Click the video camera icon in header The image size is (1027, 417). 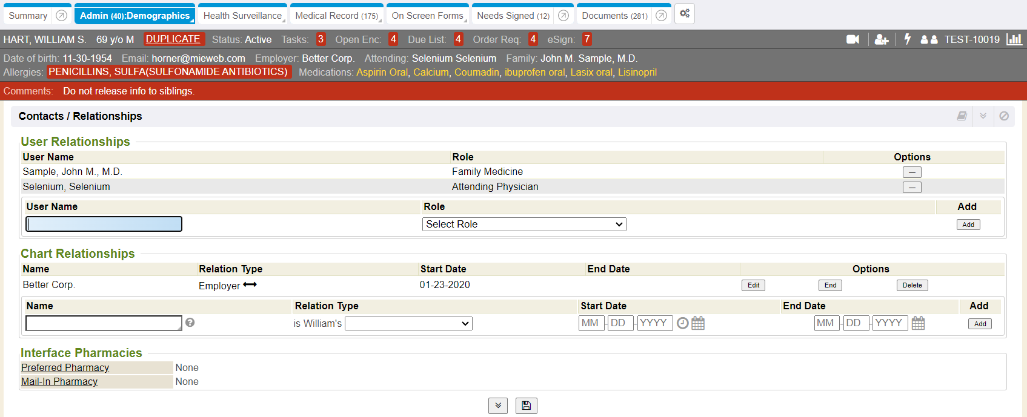pyautogui.click(x=853, y=39)
